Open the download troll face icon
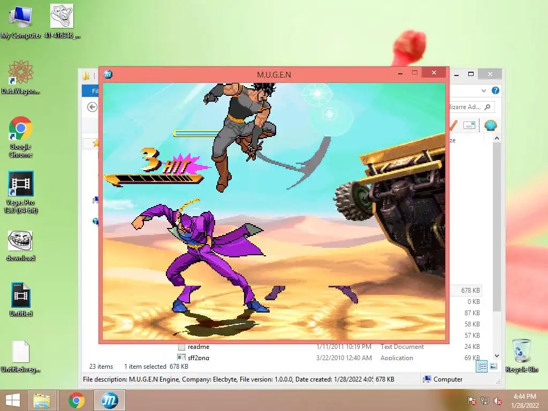The width and height of the screenshot is (548, 411). coord(20,246)
